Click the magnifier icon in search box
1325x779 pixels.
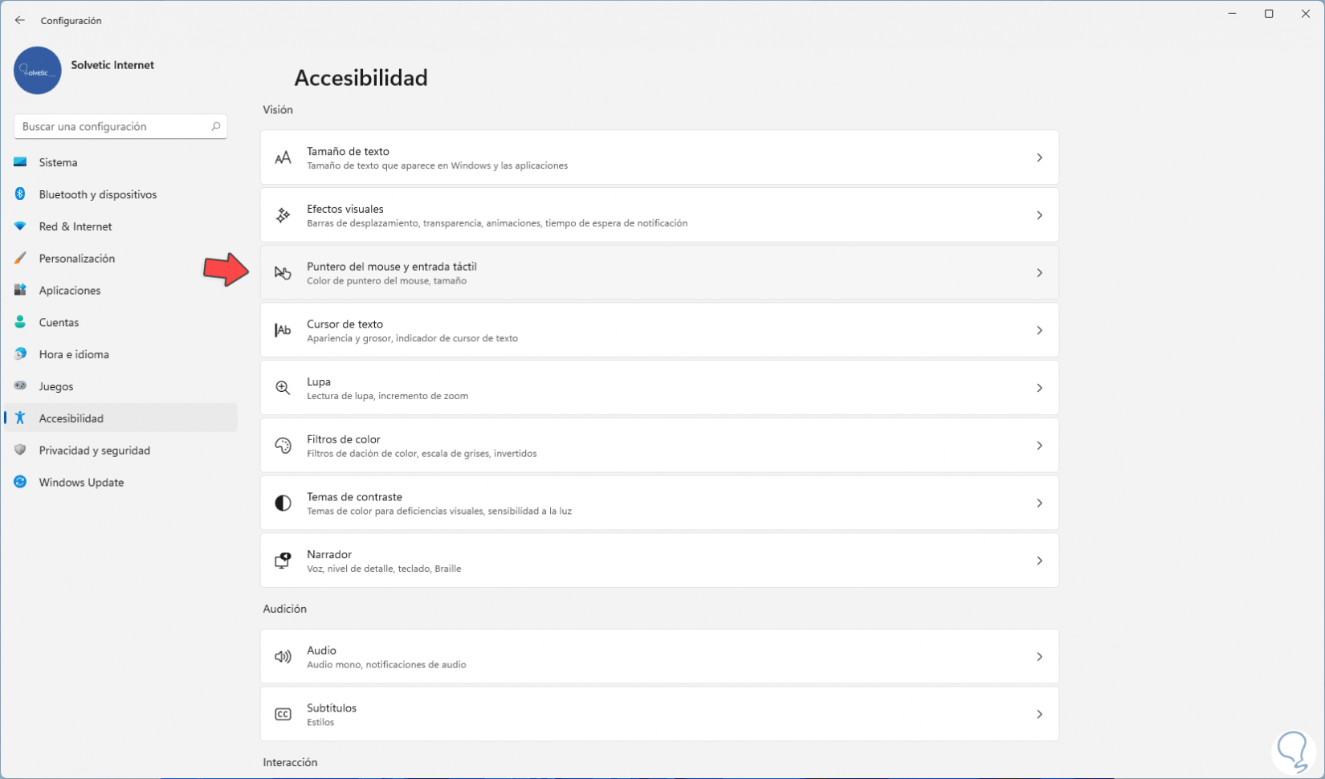tap(215, 126)
